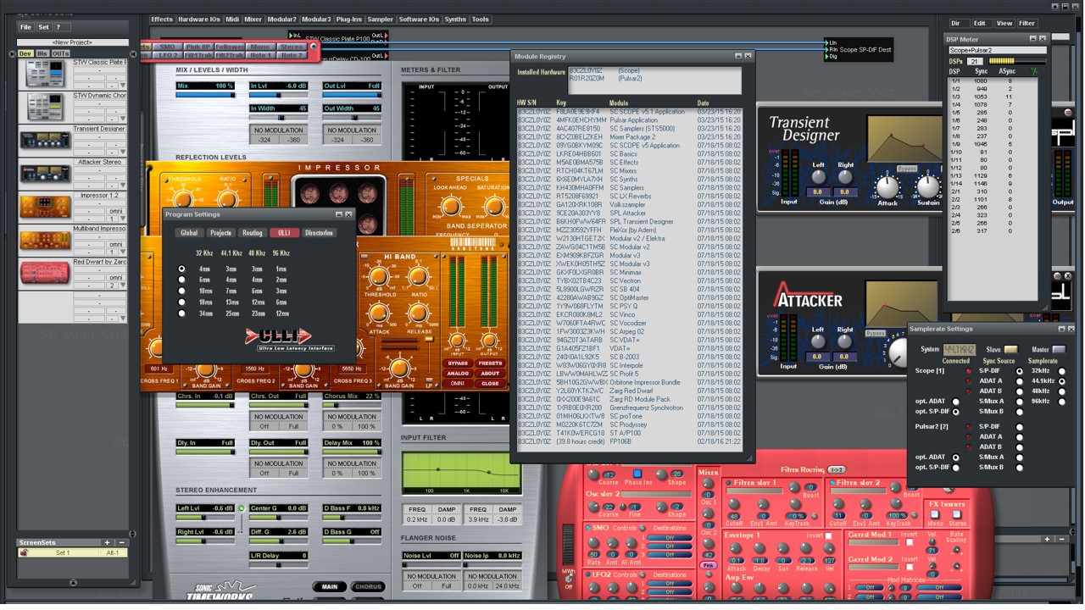Image resolution: width=1085 pixels, height=610 pixels.
Task: Open Impressor 1.2 channel dropdown arrow
Action: point(123,219)
